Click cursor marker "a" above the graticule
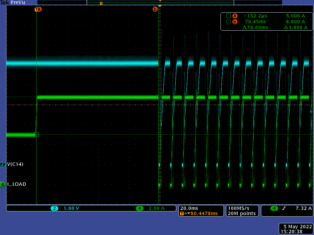 [39, 9]
